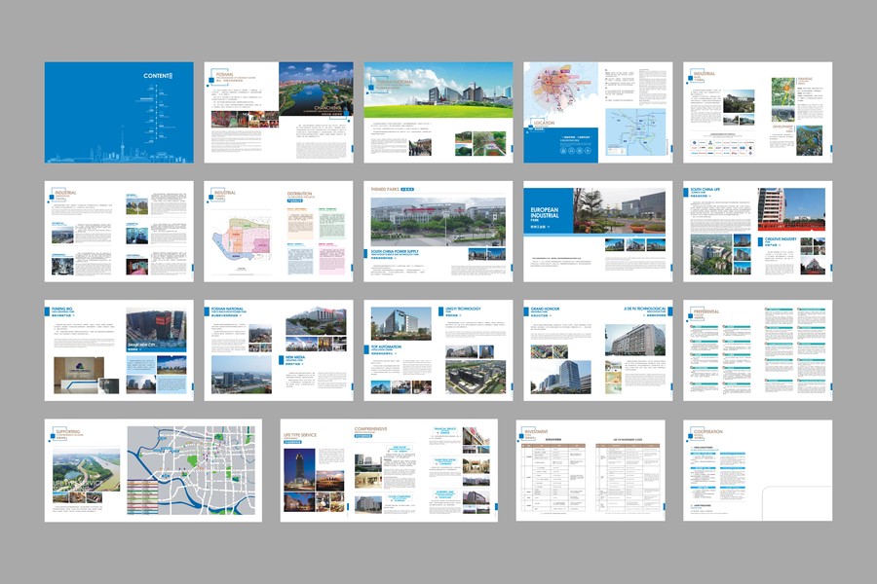The width and height of the screenshot is (877, 584).
Task: Select the European Industrial Park garden photo
Action: pos(619,210)
